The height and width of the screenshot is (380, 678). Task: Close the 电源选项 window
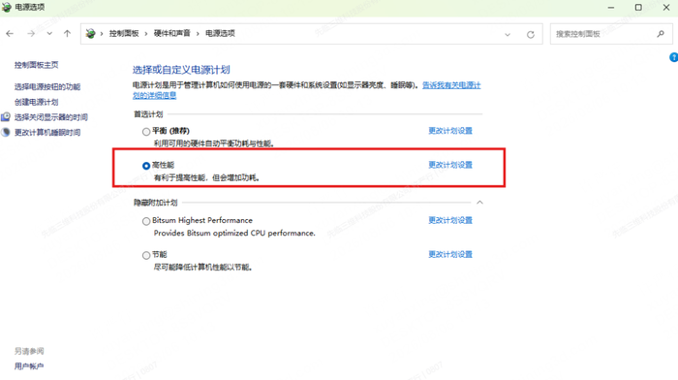coord(666,8)
